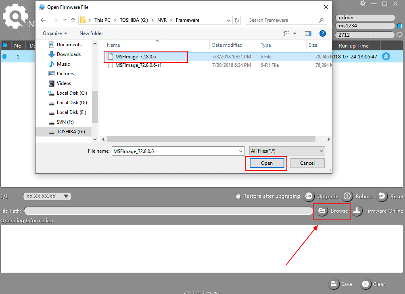This screenshot has height=294, width=405.
Task: Go up one folder level arrow
Action: pos(73,20)
